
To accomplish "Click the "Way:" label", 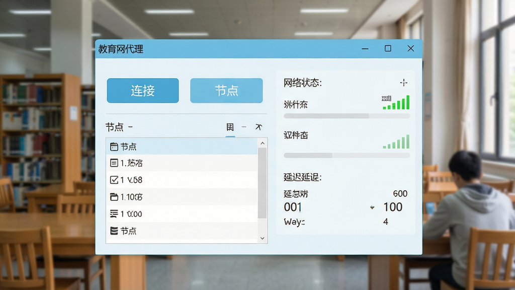I will click(294, 222).
